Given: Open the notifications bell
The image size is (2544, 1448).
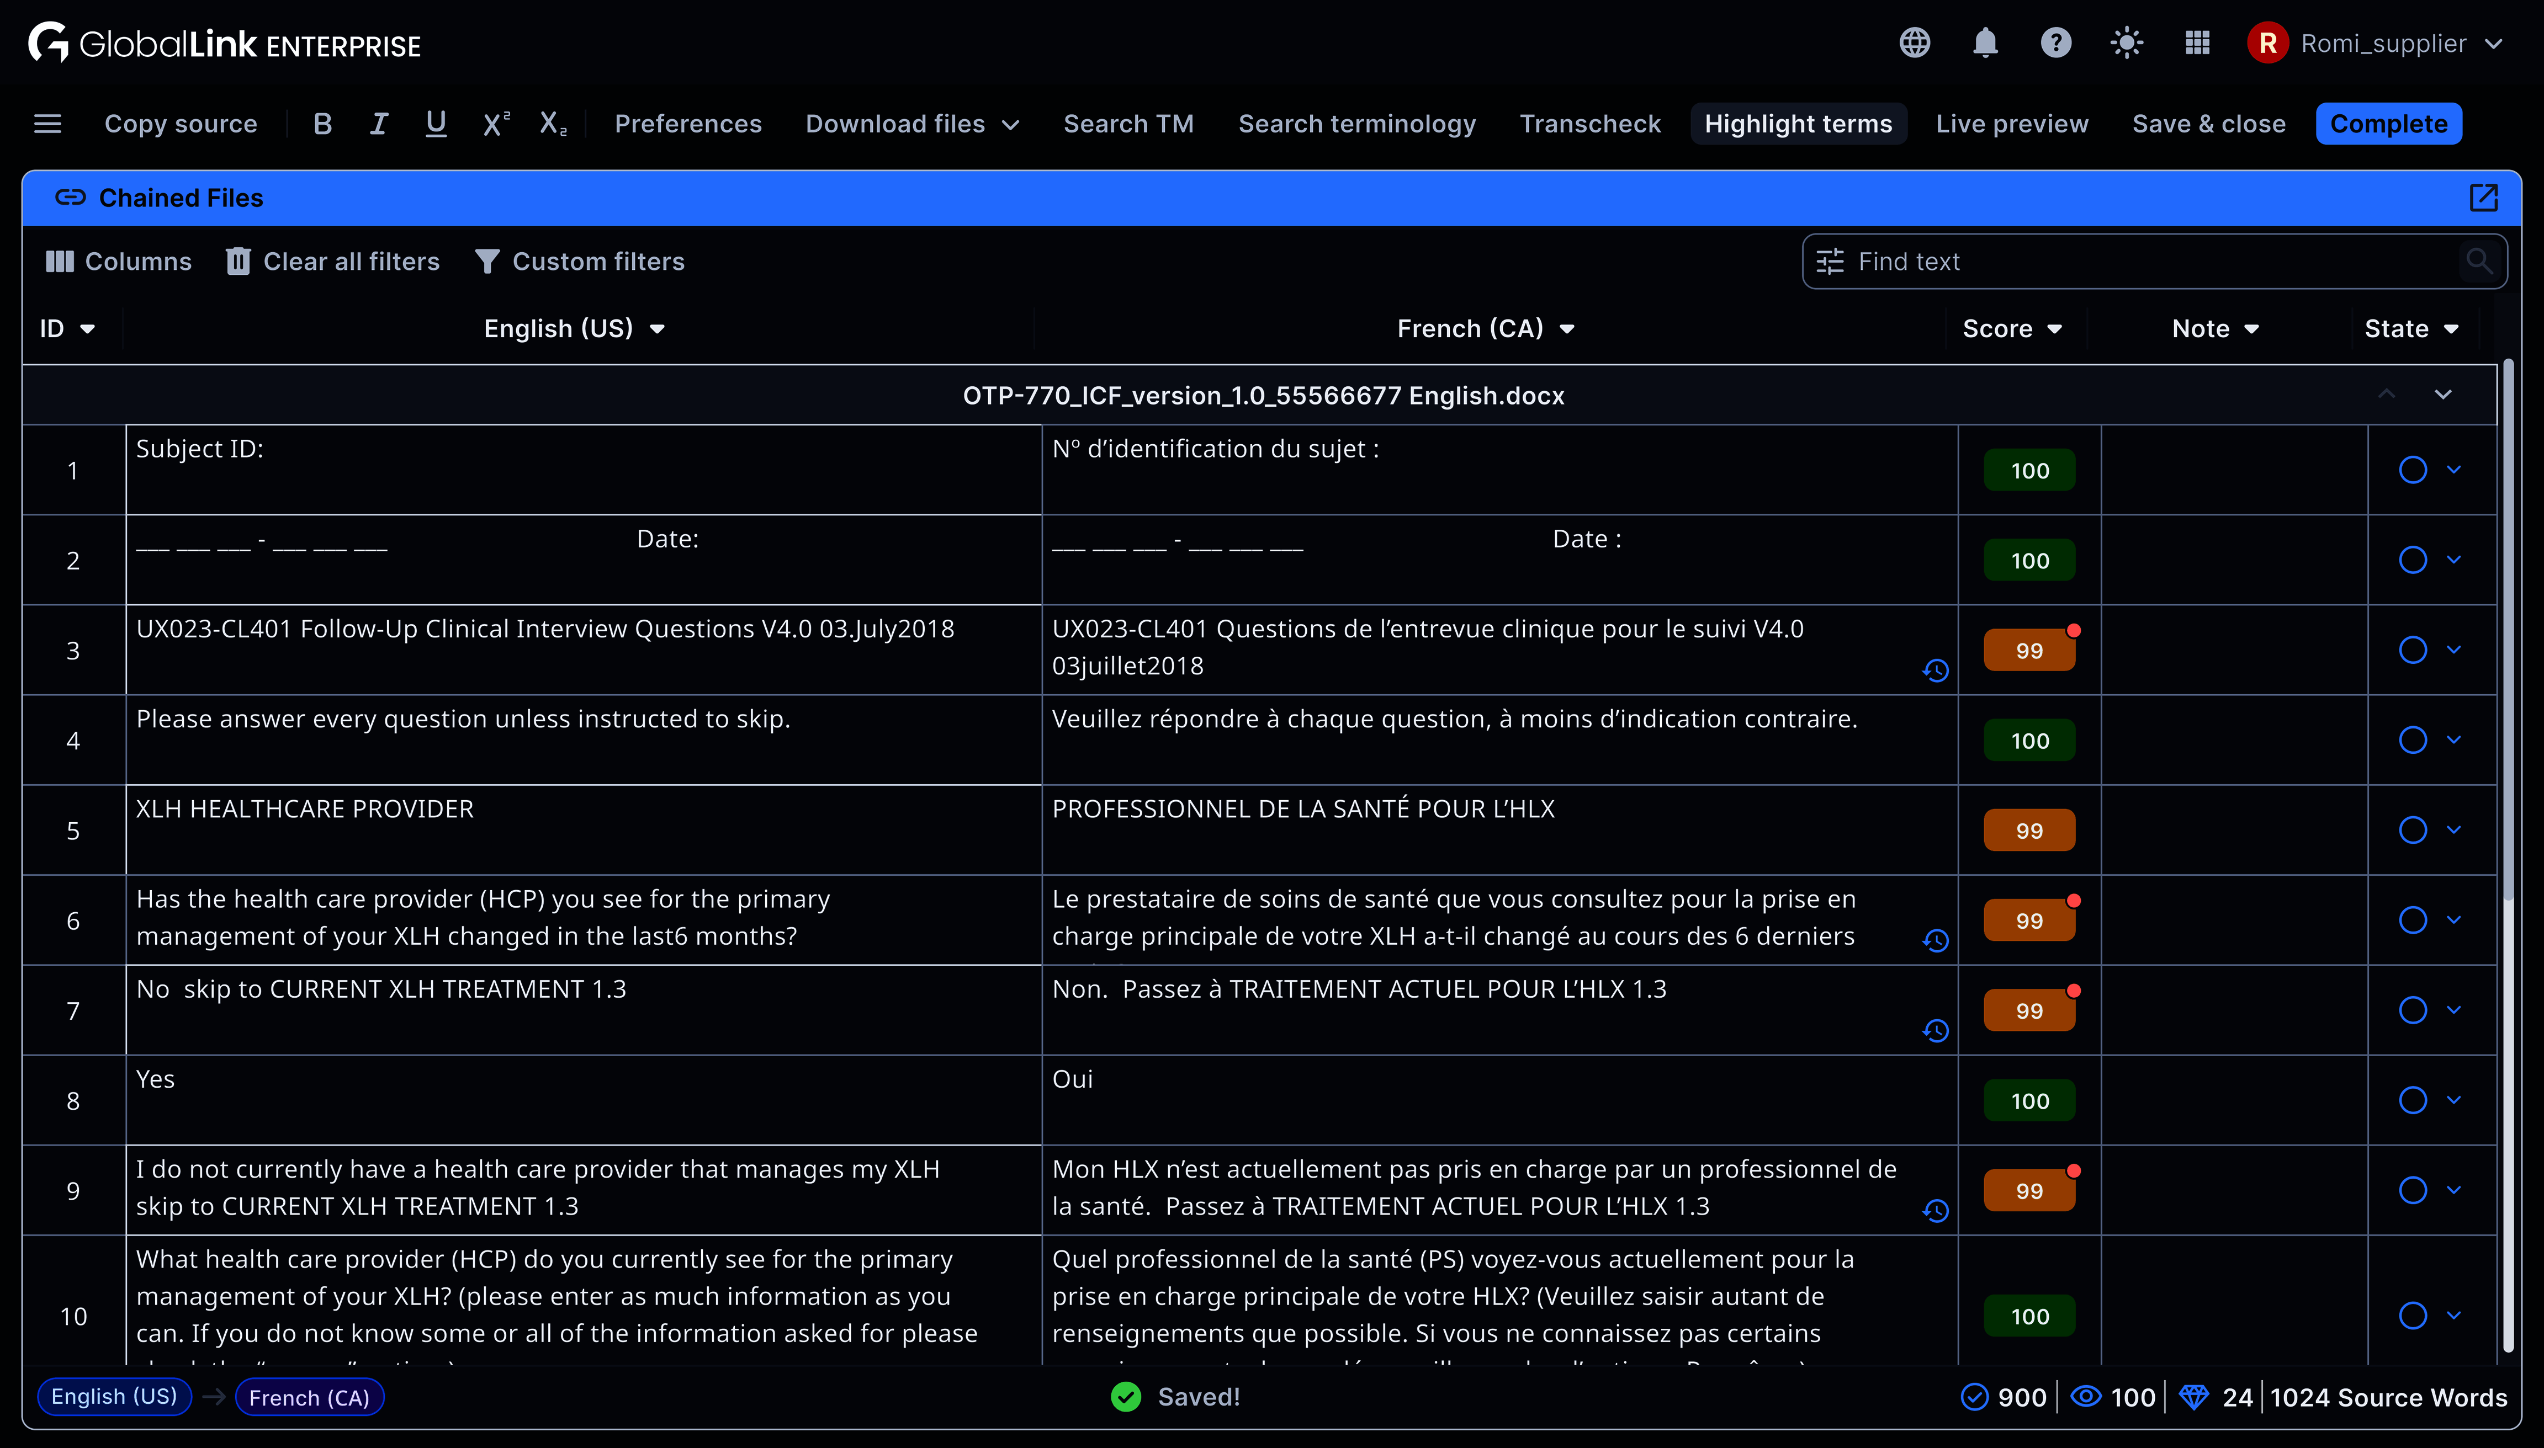Looking at the screenshot, I should click(x=1985, y=42).
